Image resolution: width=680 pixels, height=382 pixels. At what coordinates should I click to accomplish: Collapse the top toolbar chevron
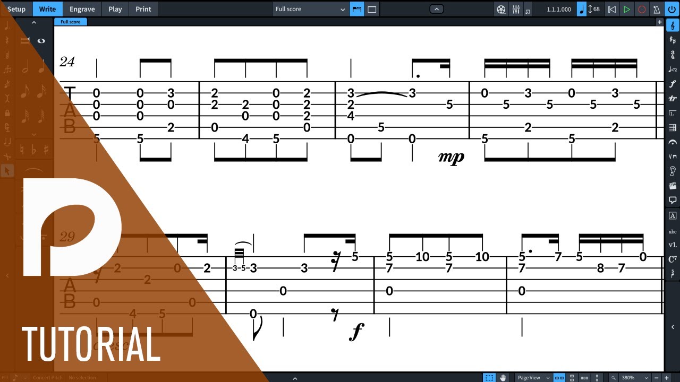coord(436,9)
